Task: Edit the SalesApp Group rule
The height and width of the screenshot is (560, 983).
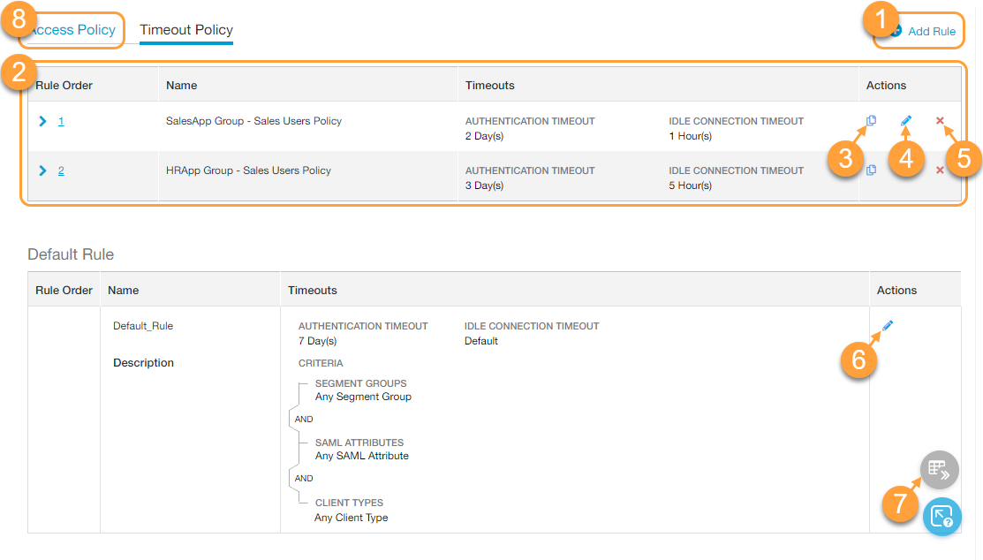Action: (906, 120)
